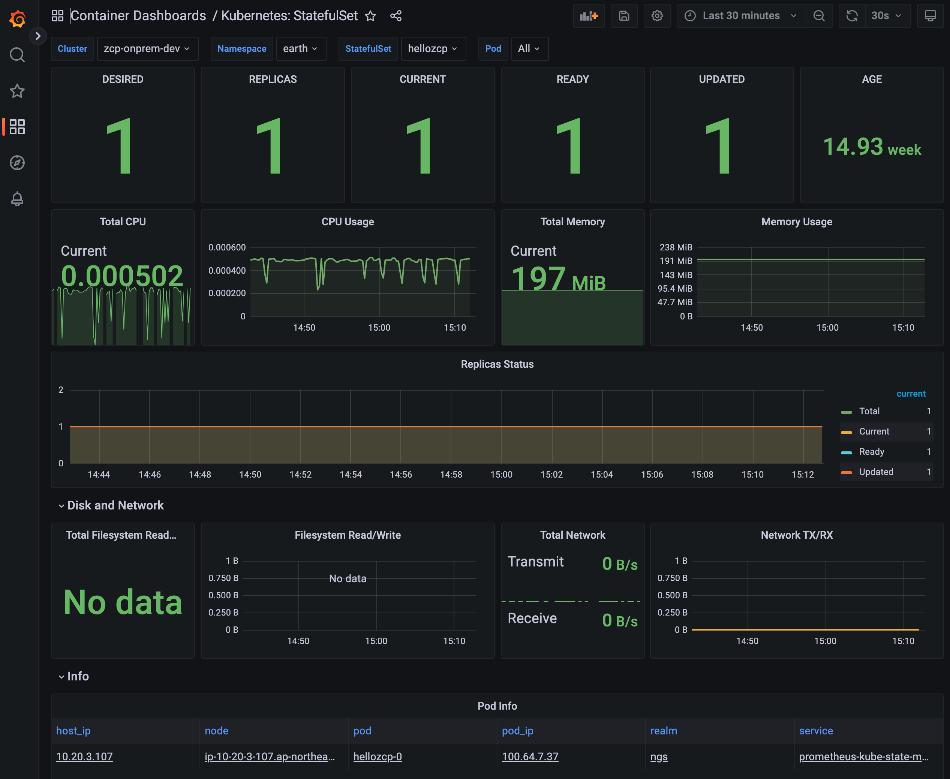Click the Kubernetes: StatefulSet title
The width and height of the screenshot is (950, 779).
click(289, 16)
